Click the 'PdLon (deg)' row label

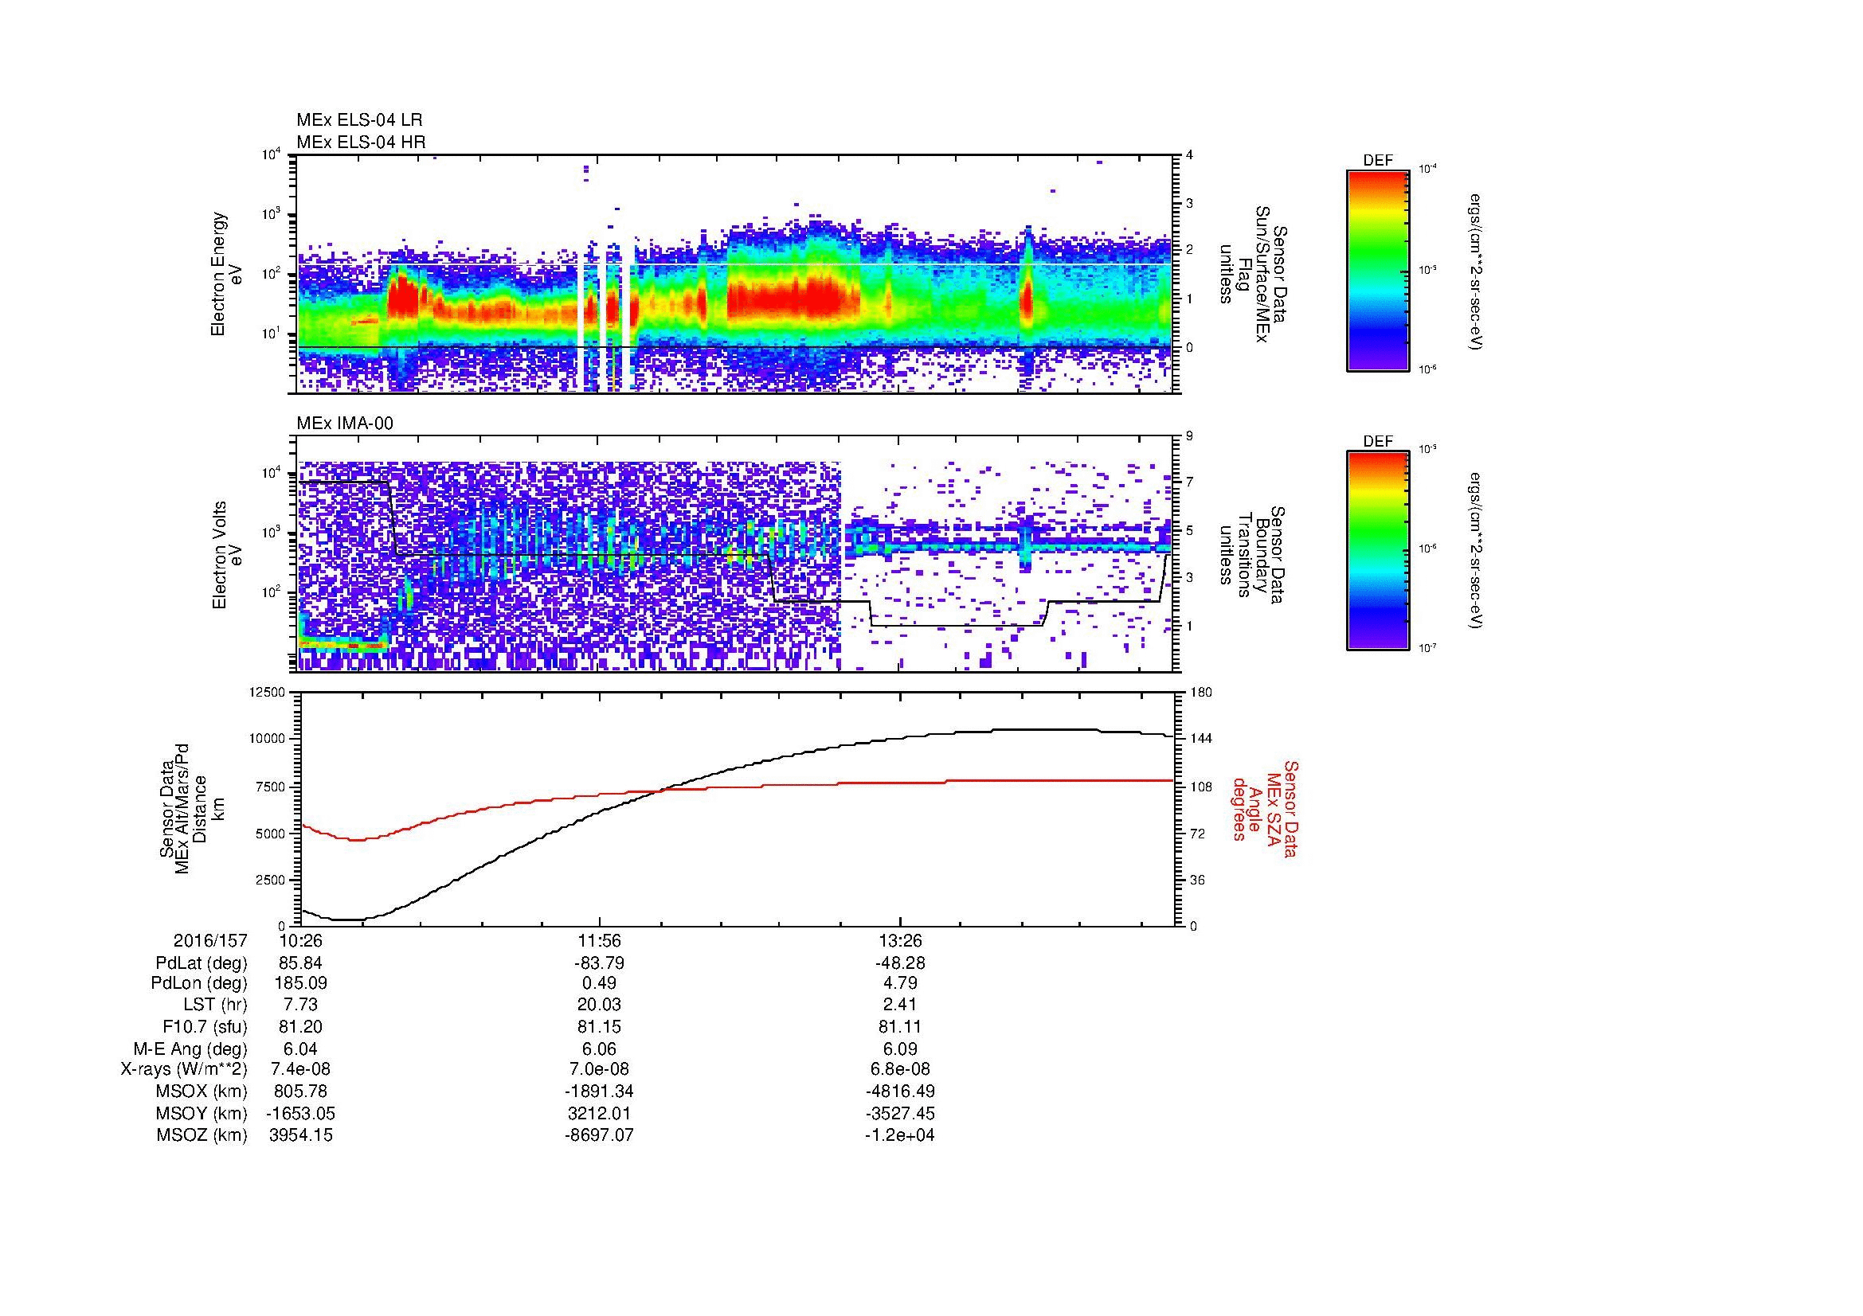(x=199, y=983)
